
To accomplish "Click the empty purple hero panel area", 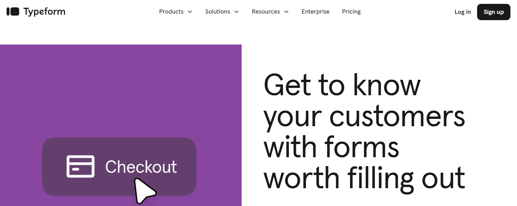I will pos(120,89).
